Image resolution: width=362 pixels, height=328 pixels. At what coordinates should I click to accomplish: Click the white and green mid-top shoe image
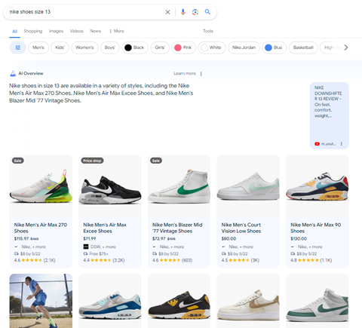318,301
